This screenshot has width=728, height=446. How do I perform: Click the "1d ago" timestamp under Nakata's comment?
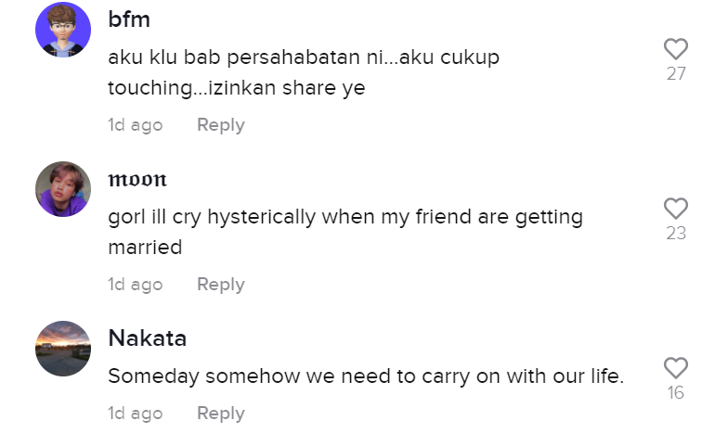[136, 414]
